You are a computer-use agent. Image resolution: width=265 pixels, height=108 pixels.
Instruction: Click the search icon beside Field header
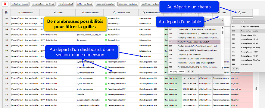(x=239, y=13)
